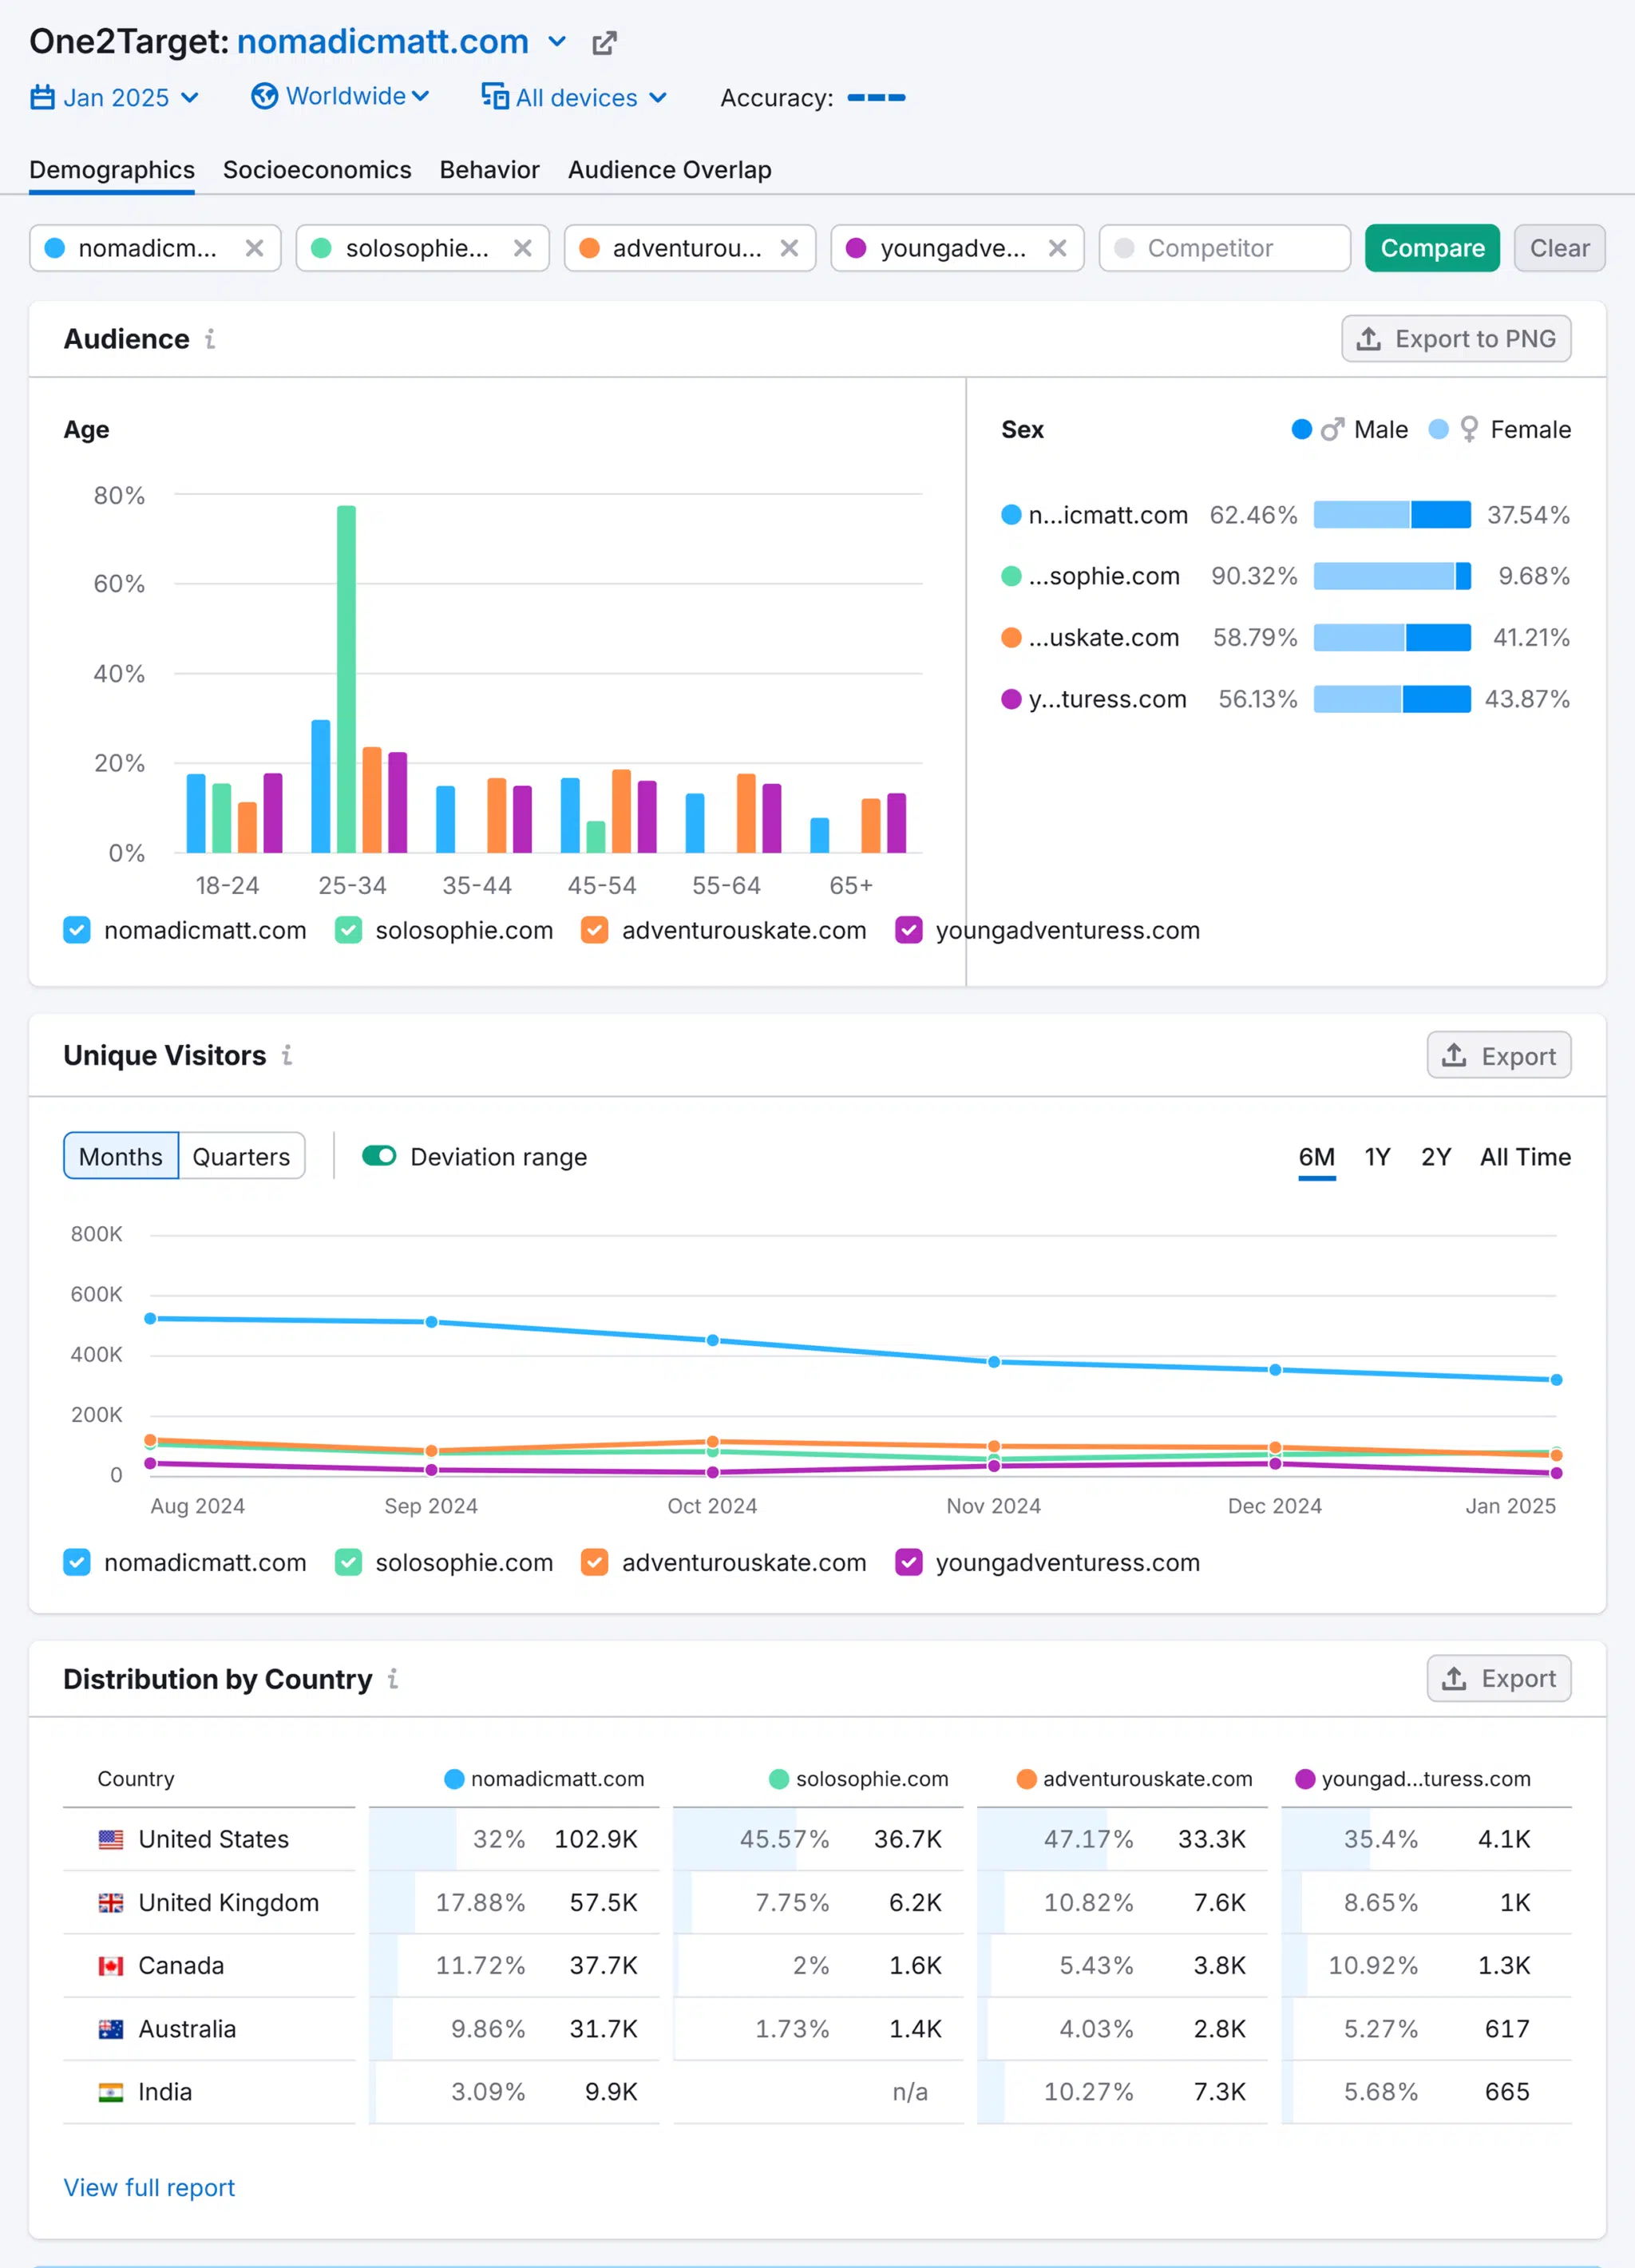Open the All devices dropdown
This screenshot has height=2268, width=1635.
click(x=574, y=97)
